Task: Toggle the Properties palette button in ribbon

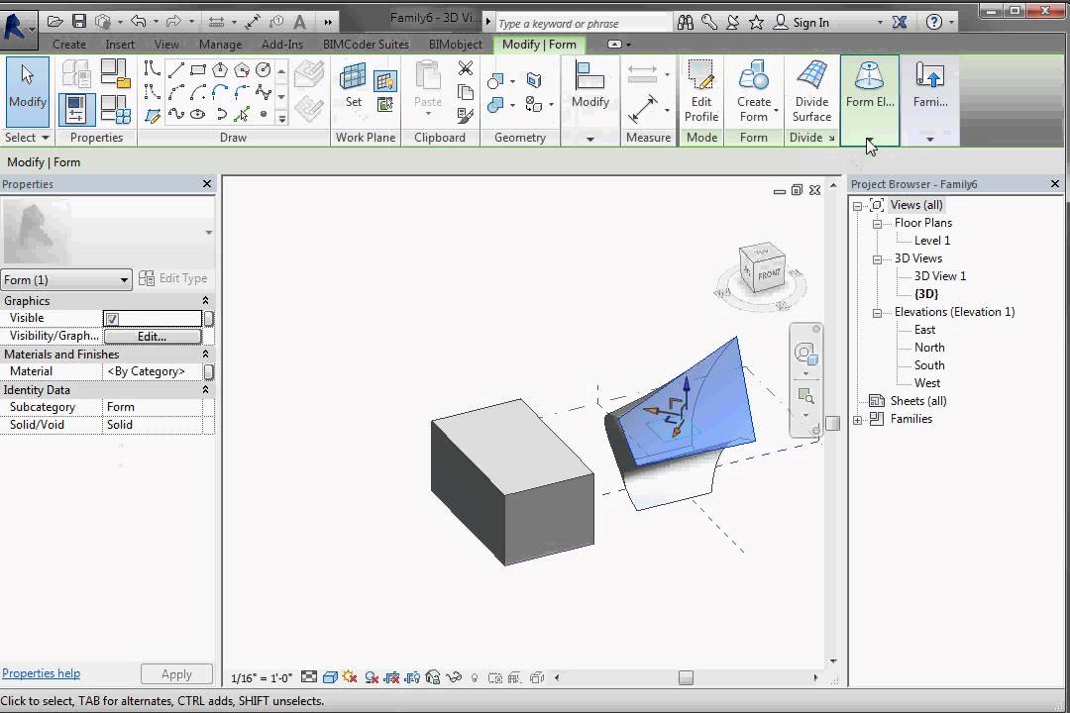Action: click(75, 109)
